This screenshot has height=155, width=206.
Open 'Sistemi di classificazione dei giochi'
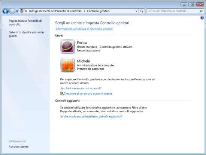pyautogui.click(x=27, y=34)
